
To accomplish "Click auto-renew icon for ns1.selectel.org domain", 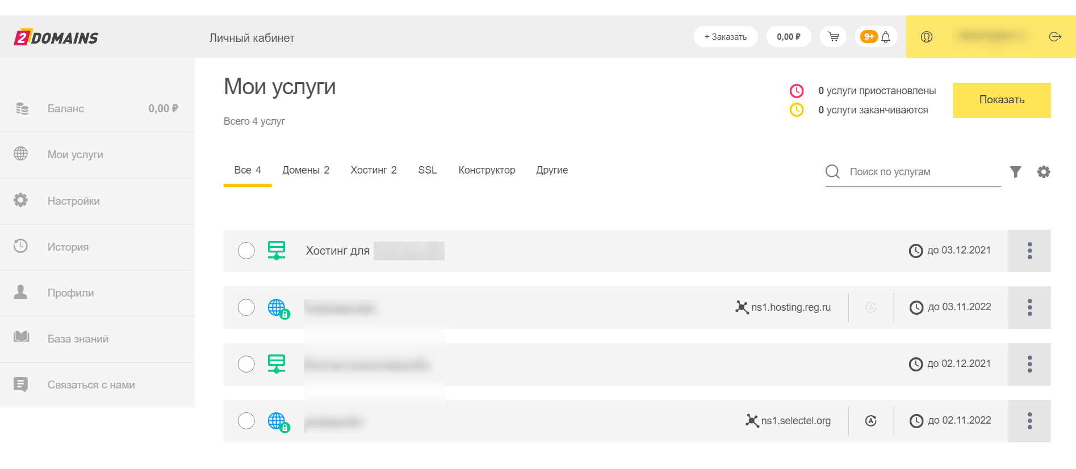I will 870,421.
